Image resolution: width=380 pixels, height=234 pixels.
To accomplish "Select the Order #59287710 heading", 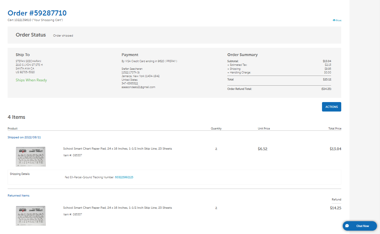I will pyautogui.click(x=37, y=13).
